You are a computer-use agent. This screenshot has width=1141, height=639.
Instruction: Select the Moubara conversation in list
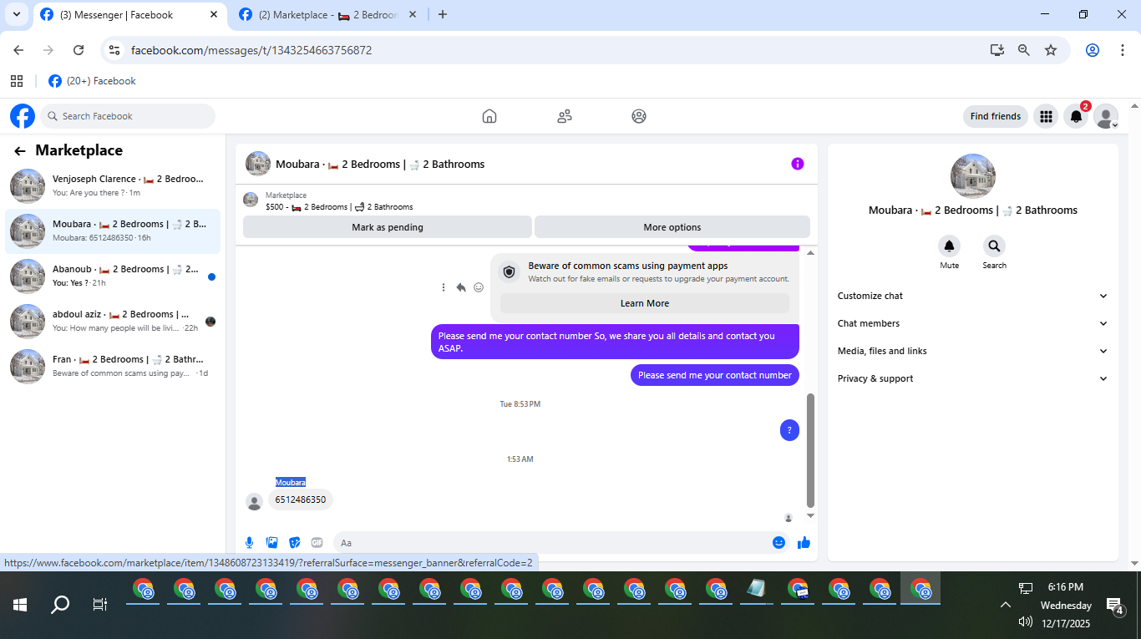pos(113,231)
